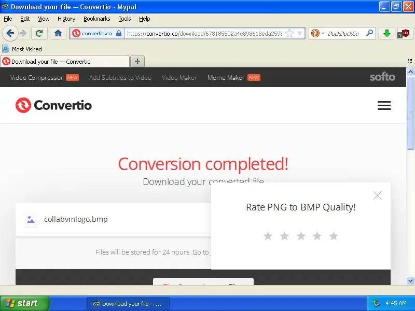Rate quality three stars
415x311 pixels.
tap(301, 236)
